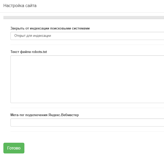Click the word сайта in the page title

click(x=31, y=6)
